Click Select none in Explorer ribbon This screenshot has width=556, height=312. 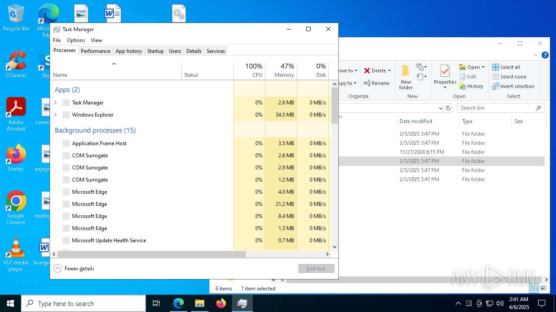pyautogui.click(x=509, y=77)
